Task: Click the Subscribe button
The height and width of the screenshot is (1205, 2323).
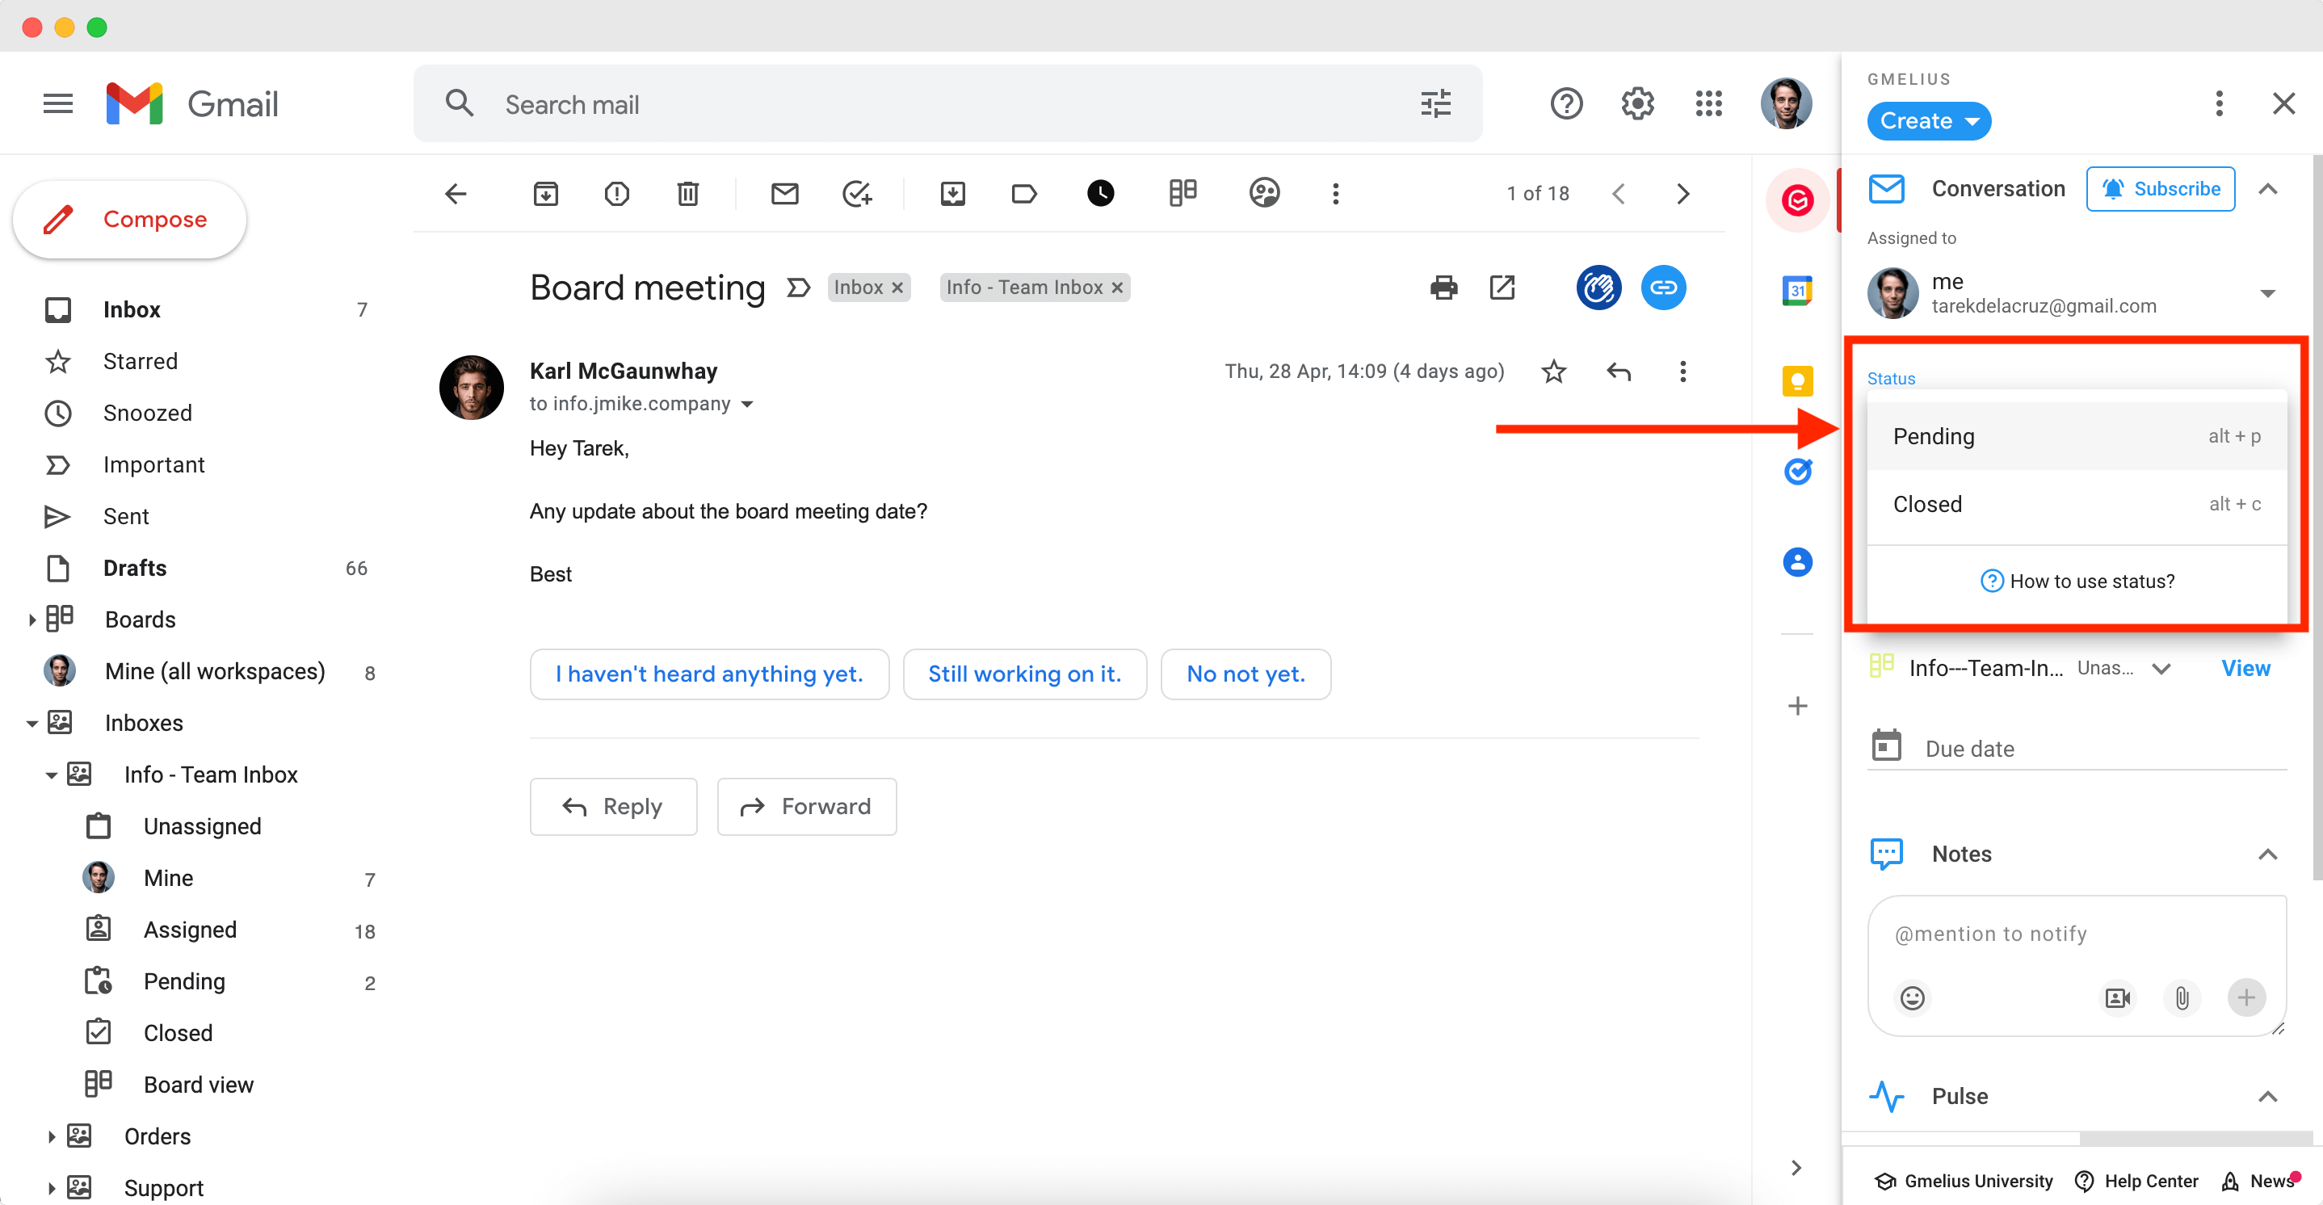Action: tap(2160, 188)
